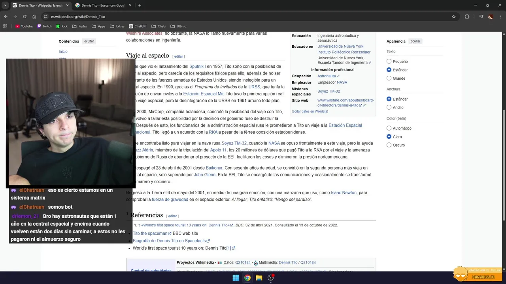The width and height of the screenshot is (506, 284).
Task: Select Estándar width option
Action: pyautogui.click(x=389, y=99)
